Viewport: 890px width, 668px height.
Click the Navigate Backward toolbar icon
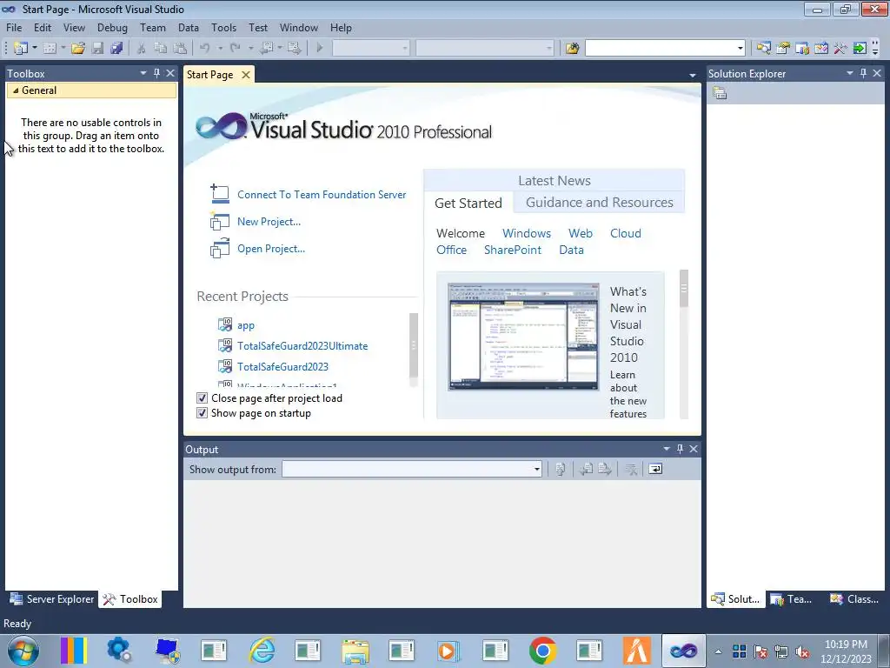point(266,49)
